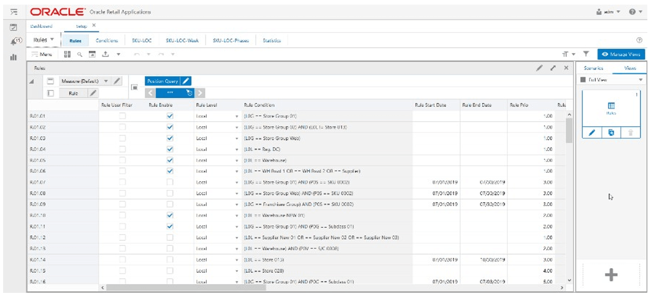Screen dimensions: 652x298
Task: Click the layout grid toolbar icon
Action: pyautogui.click(x=67, y=54)
